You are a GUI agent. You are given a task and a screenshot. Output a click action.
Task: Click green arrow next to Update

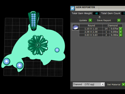(90, 20)
